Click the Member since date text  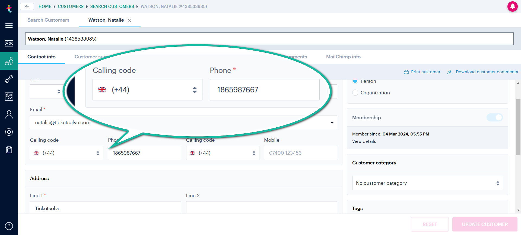[406, 134]
